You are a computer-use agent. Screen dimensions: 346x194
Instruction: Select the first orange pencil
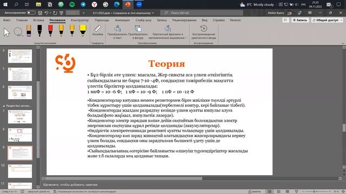tap(61, 30)
